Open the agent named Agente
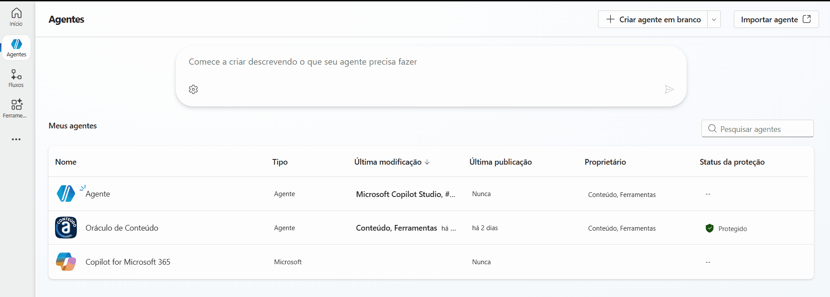The image size is (830, 297). (98, 194)
